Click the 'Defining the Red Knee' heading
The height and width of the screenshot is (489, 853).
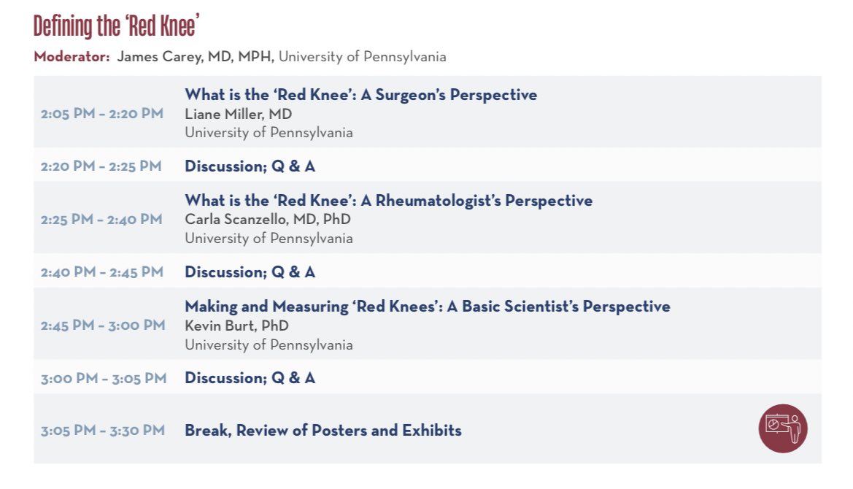coord(117,26)
